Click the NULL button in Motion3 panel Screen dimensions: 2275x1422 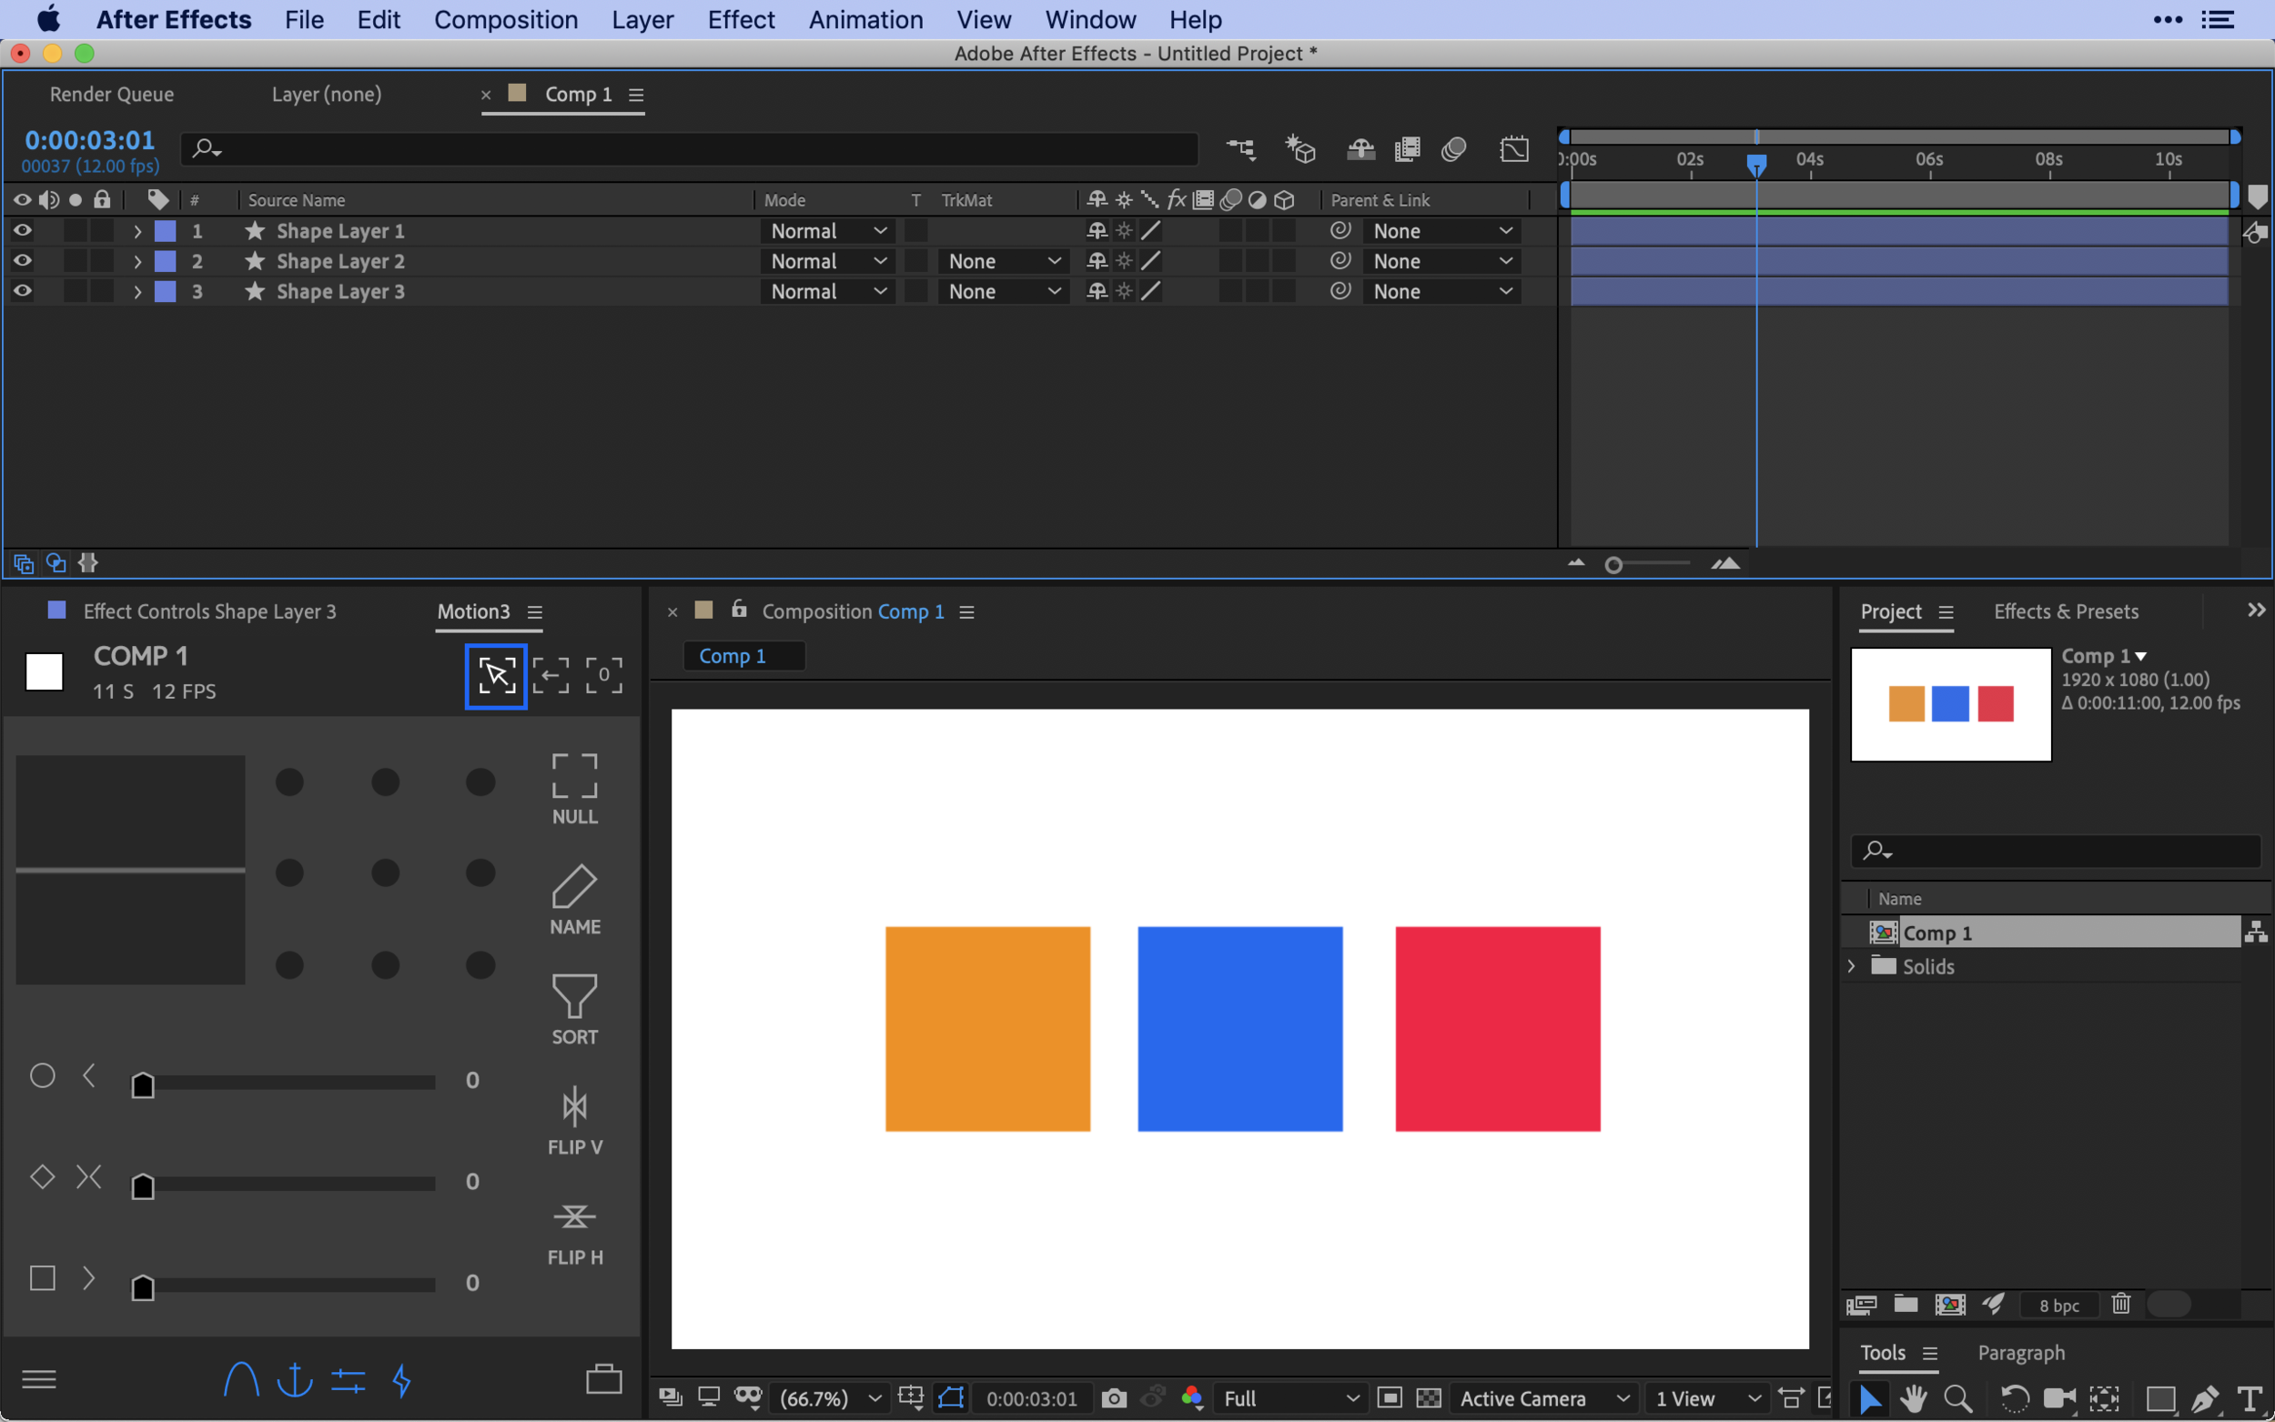574,789
